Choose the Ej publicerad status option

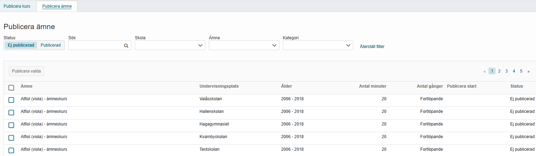tap(21, 45)
